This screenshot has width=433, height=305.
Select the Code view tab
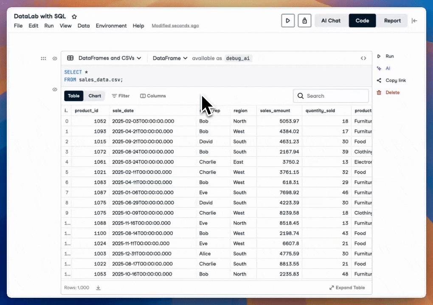pos(362,21)
